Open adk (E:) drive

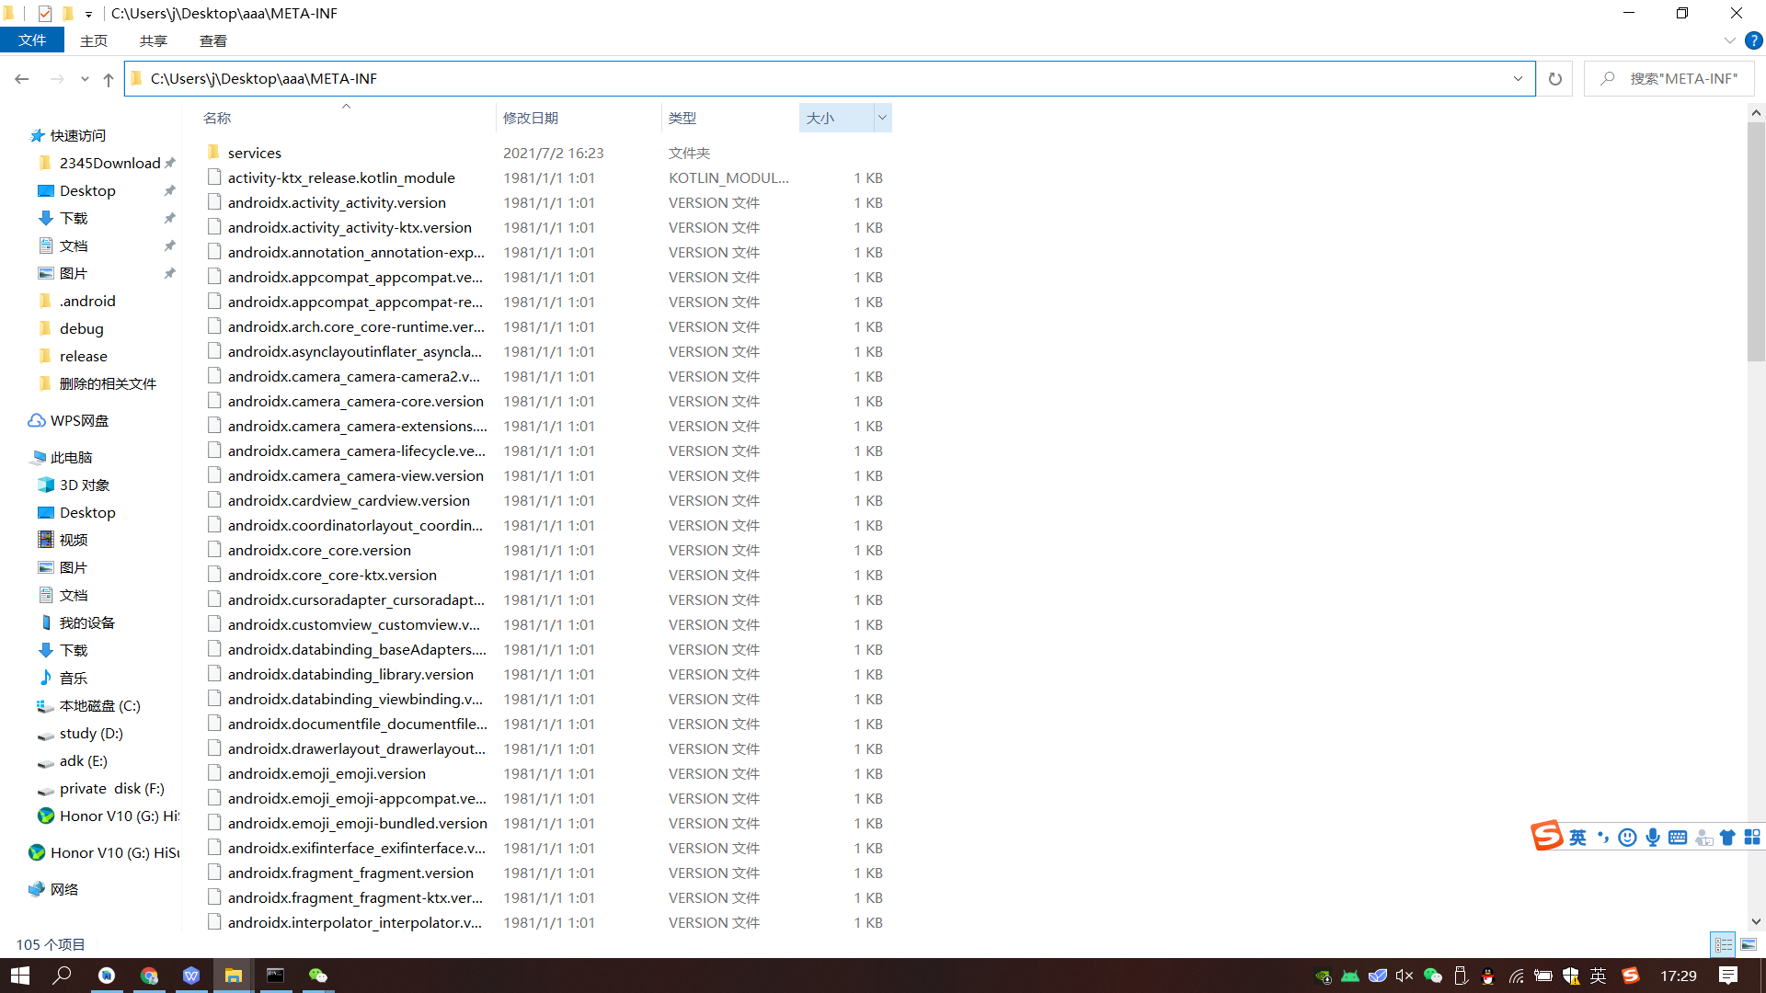[83, 760]
